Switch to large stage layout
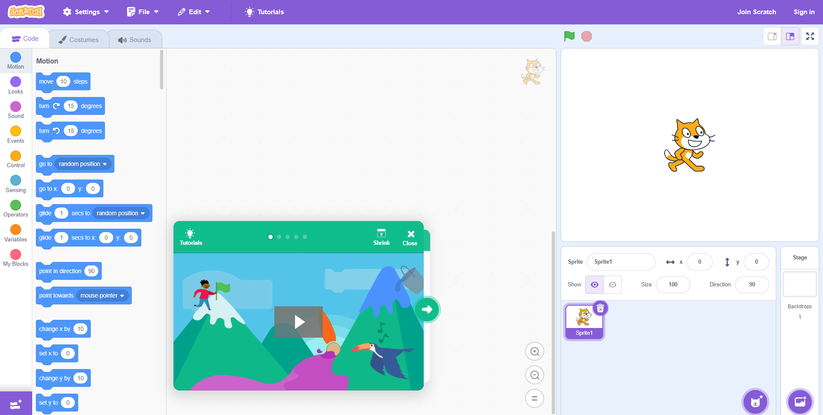The image size is (823, 415). coord(790,36)
